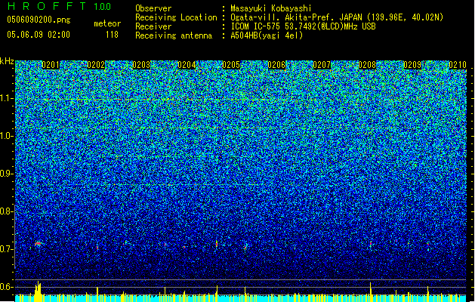Click the 0206 time marker
The image size is (475, 302).
coord(276,65)
